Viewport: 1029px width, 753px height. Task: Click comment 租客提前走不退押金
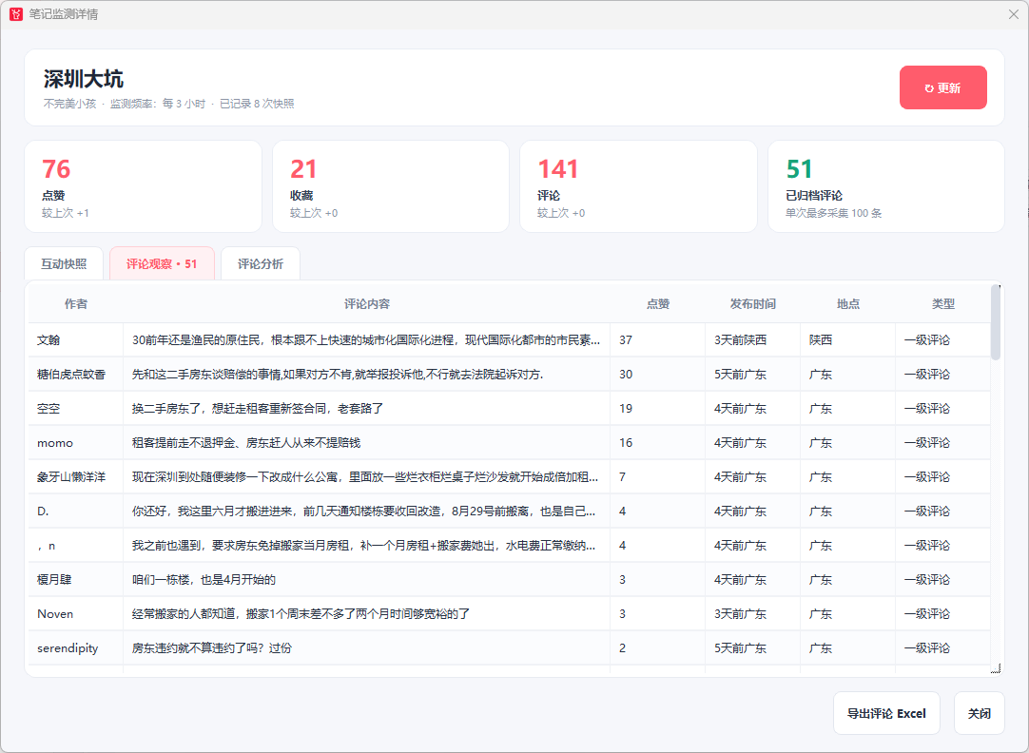coord(246,443)
